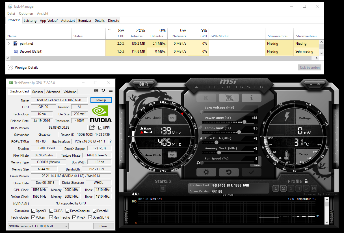Open the GPU selection dropdown in GPU-Z
Image resolution: width=344 pixels, height=233 pixels.
pos(38,226)
